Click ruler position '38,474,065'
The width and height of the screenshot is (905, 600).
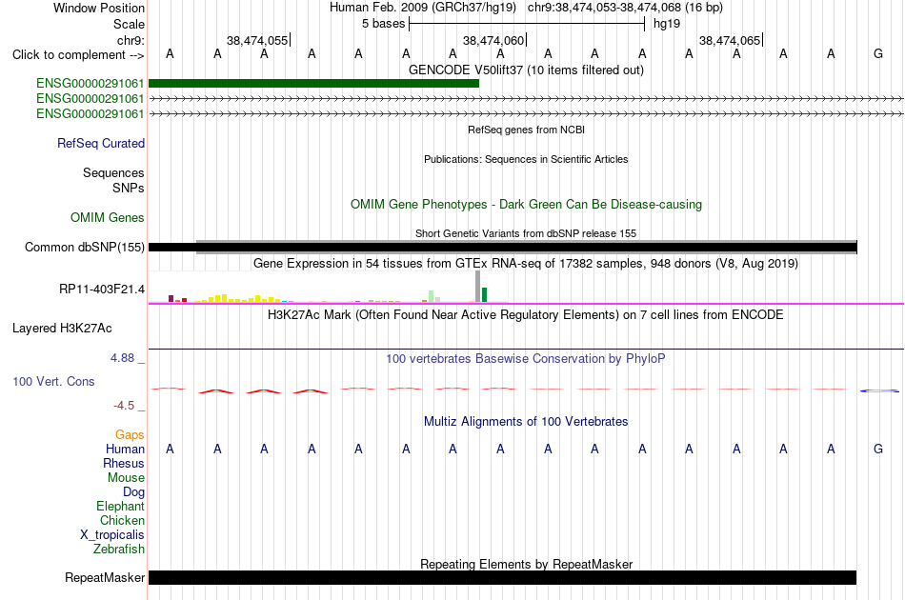pyautogui.click(x=731, y=40)
